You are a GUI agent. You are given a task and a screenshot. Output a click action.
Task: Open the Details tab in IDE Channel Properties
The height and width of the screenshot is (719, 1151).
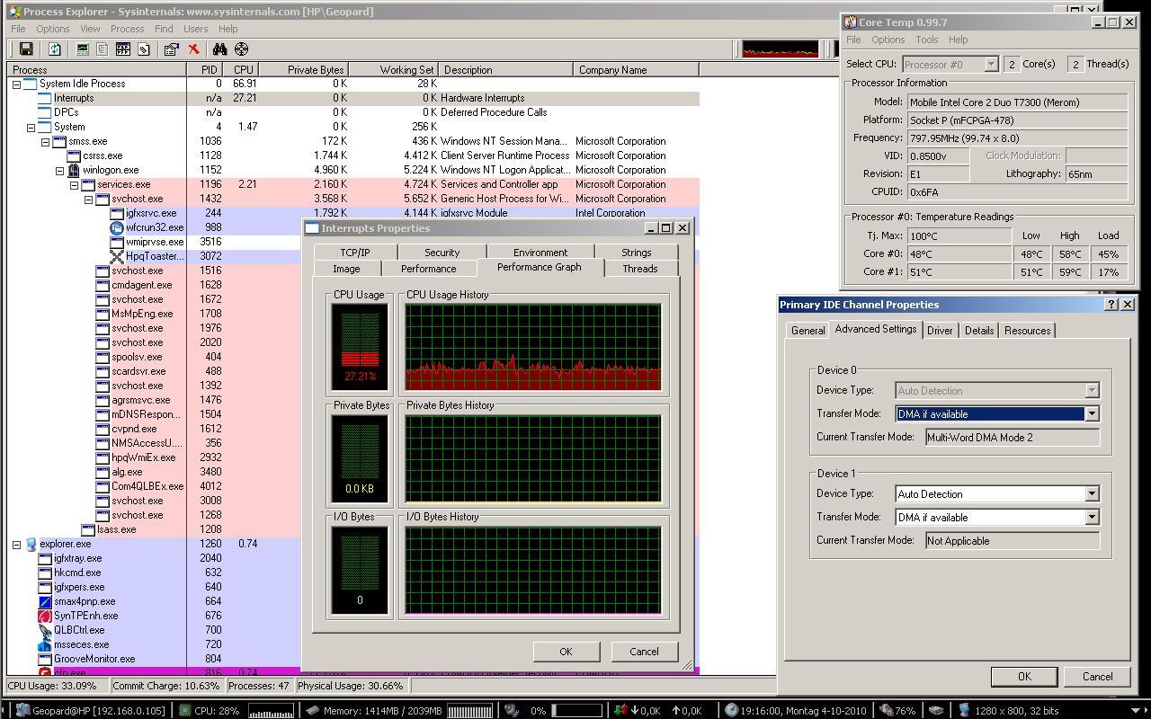[x=979, y=331]
